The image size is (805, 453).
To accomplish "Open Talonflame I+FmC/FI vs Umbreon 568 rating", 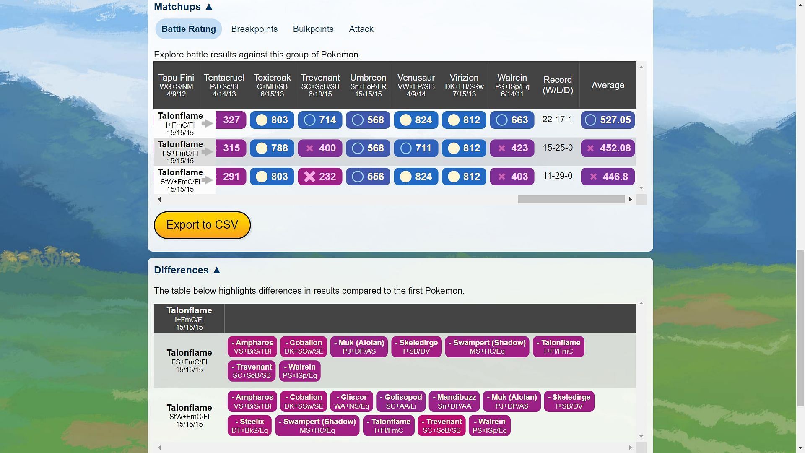I will click(368, 120).
